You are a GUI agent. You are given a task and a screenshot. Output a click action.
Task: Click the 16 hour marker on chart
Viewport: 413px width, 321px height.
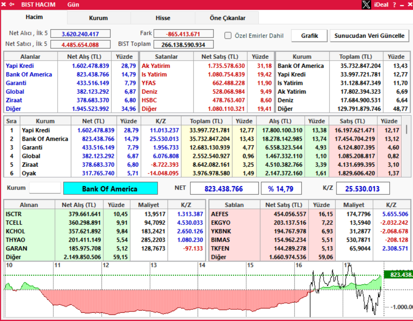coord(298,265)
